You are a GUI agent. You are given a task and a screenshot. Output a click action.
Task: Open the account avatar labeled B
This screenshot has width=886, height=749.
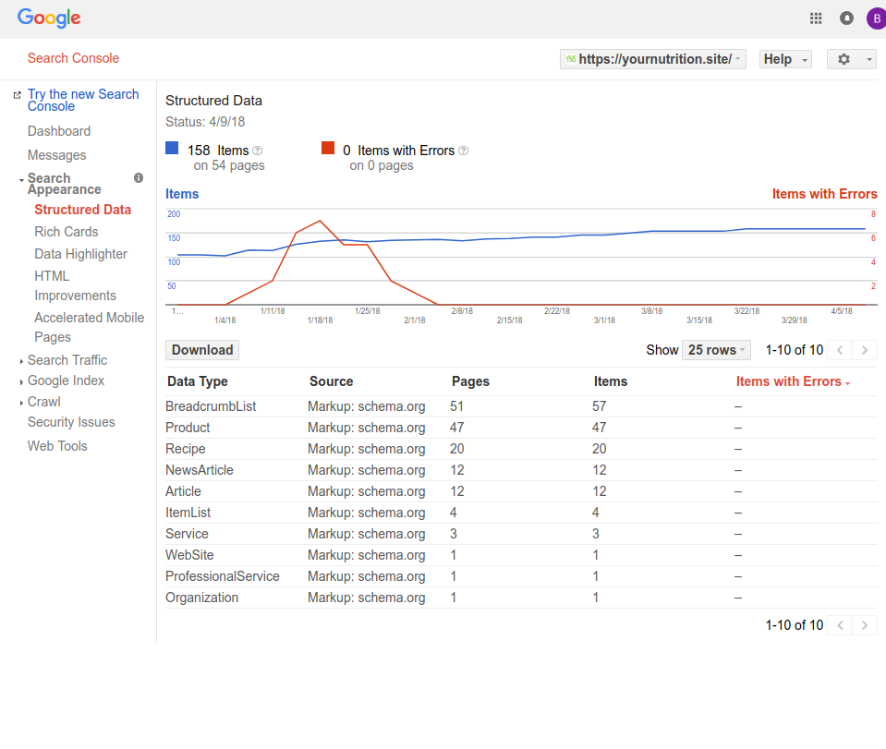pyautogui.click(x=875, y=18)
